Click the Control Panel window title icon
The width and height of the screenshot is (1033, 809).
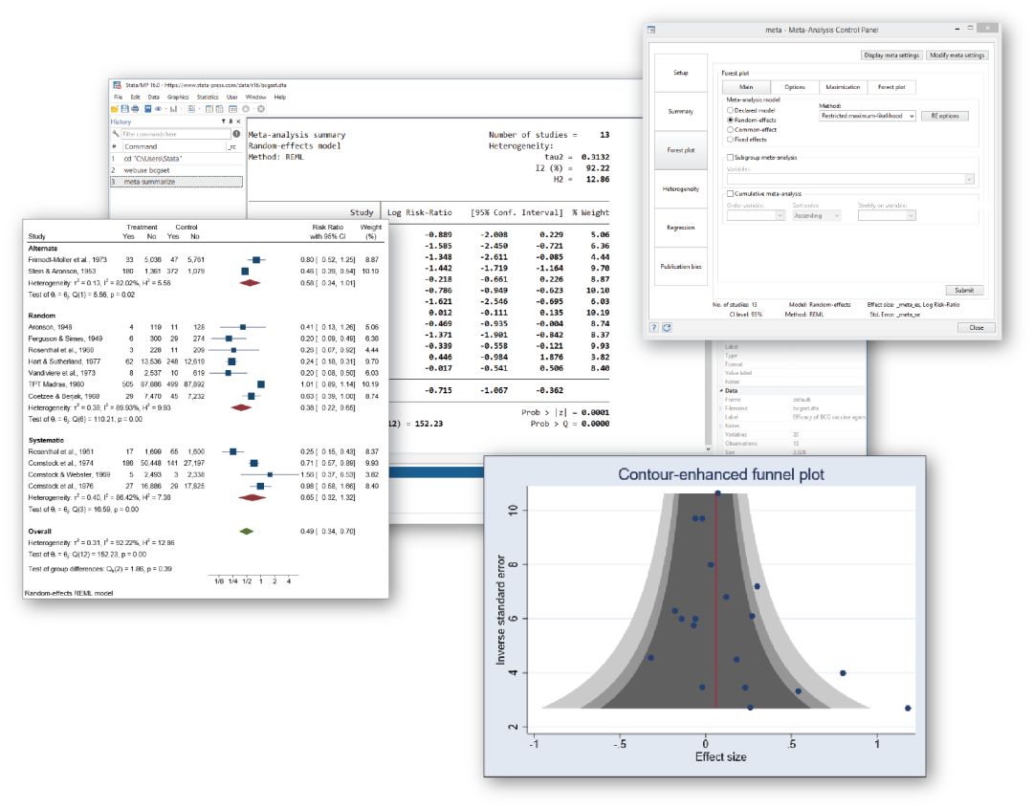click(x=651, y=30)
